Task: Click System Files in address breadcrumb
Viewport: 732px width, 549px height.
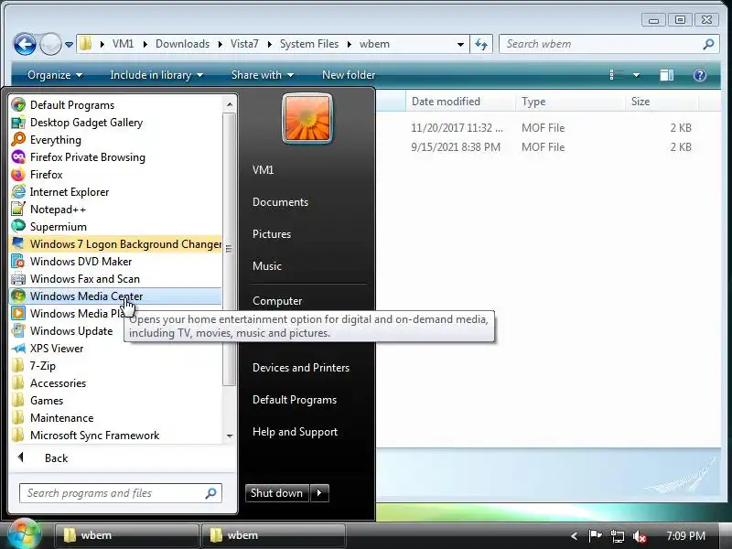Action: (309, 44)
